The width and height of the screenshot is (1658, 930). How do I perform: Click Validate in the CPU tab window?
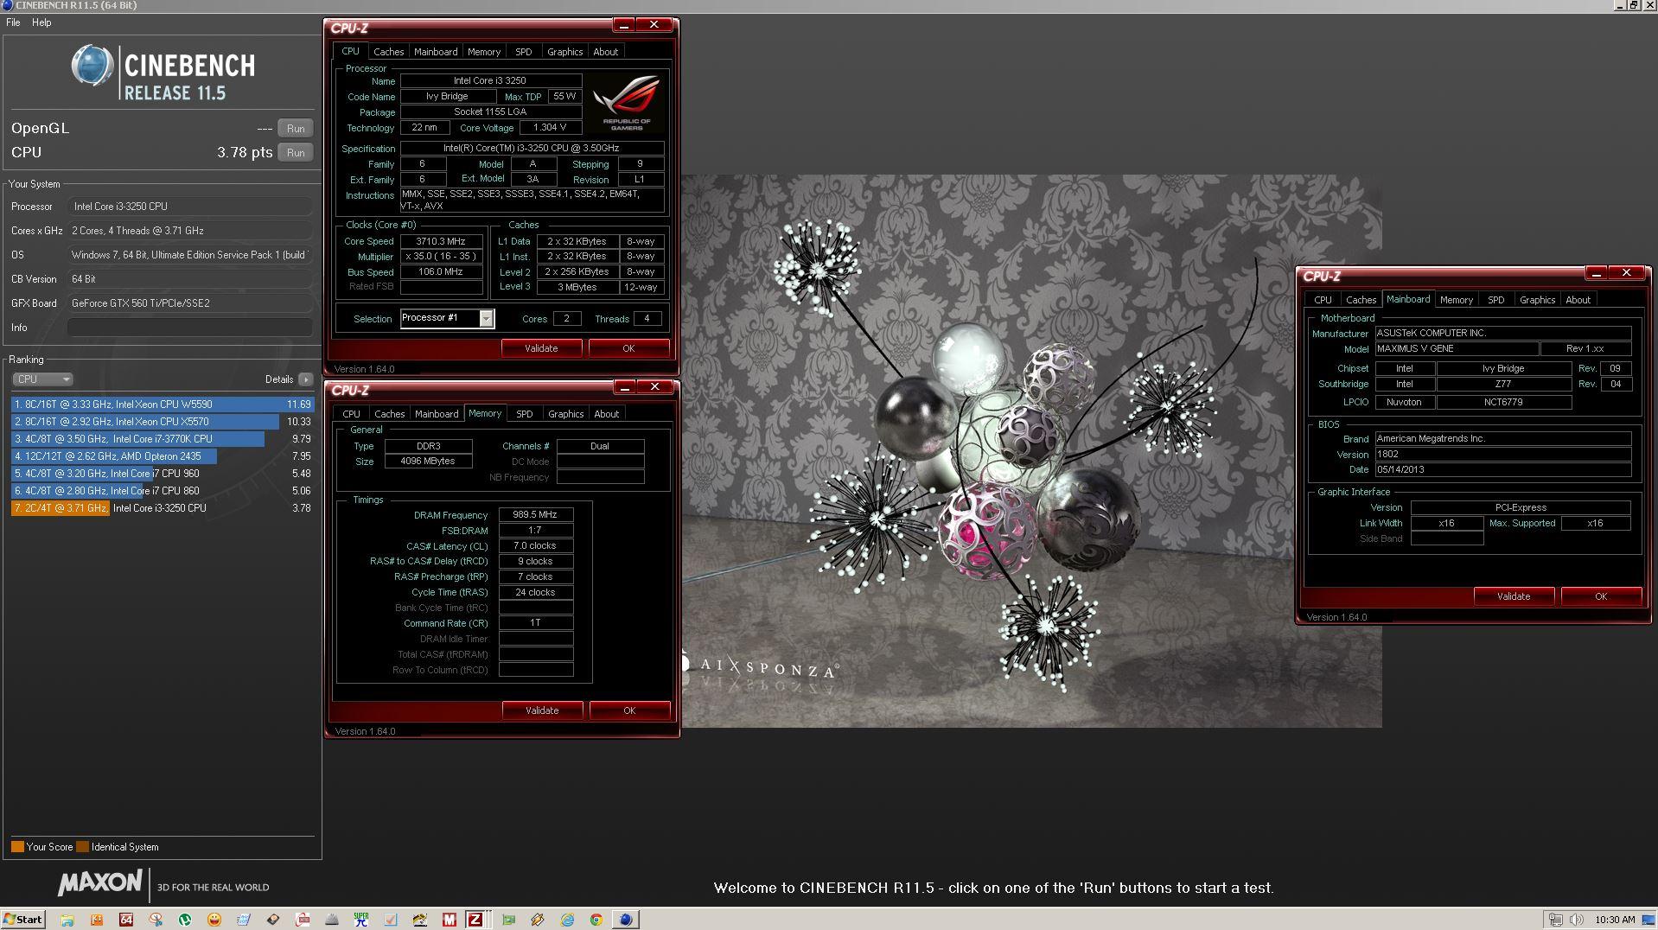click(541, 348)
